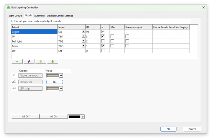This screenshot has width=212, height=140.
Task: Expand the Lc3 value color dropdown arrow
Action: point(61,88)
